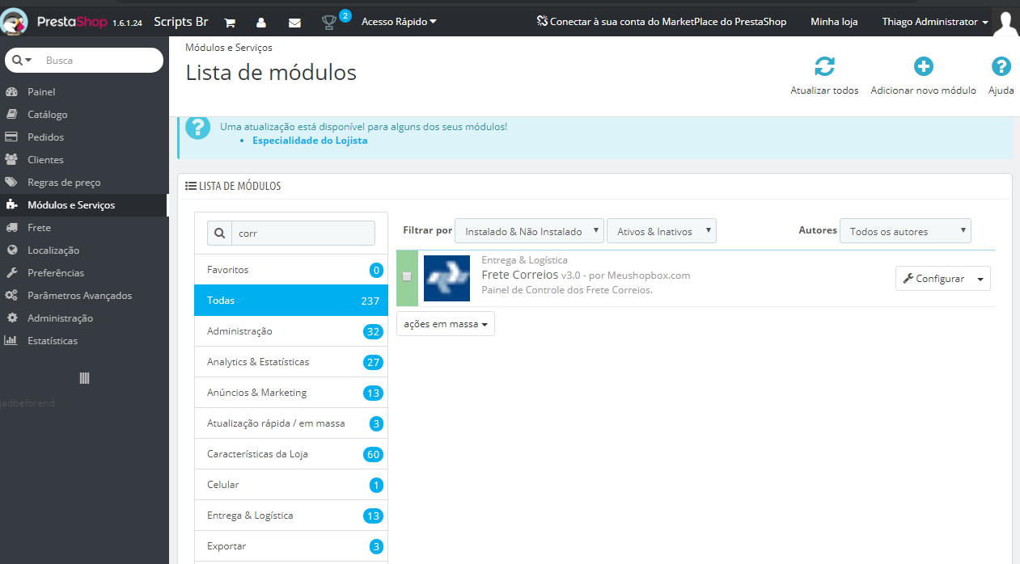This screenshot has height=564, width=1020.
Task: Click the Atualizar todos refresh icon
Action: tap(824, 67)
